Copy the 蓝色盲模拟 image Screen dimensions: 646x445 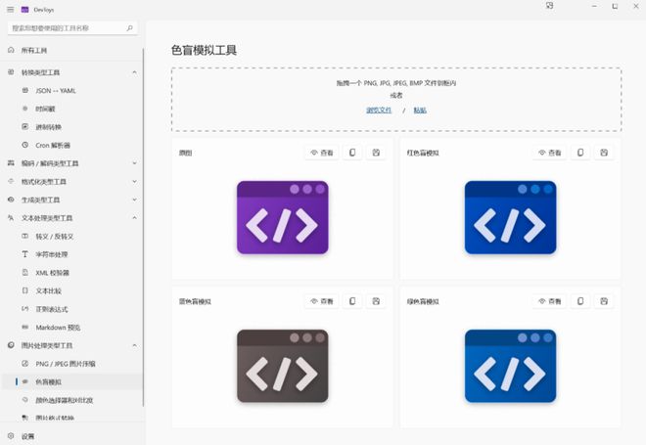pos(352,301)
